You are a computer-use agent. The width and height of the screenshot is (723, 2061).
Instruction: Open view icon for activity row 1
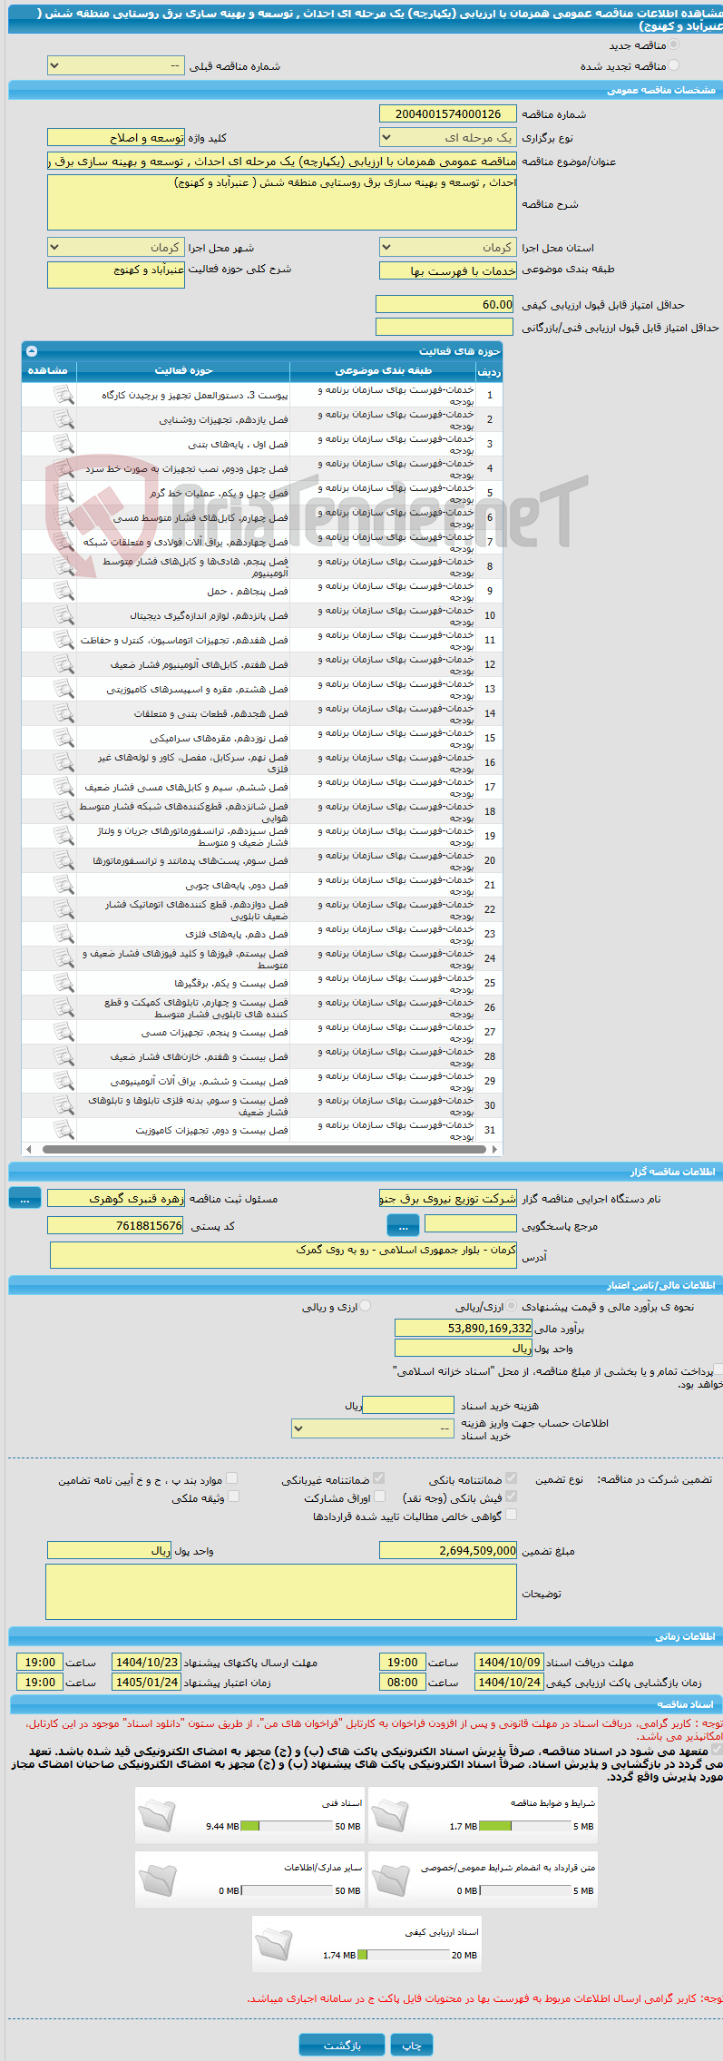pos(64,395)
